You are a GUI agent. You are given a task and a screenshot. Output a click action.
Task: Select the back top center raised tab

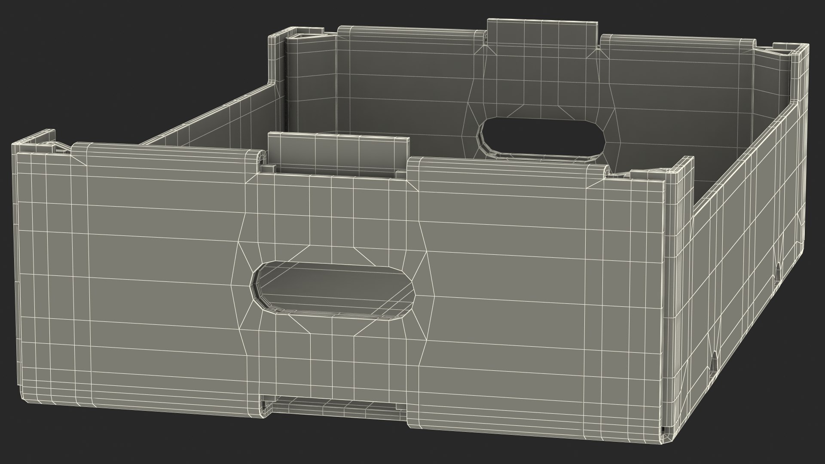(542, 32)
